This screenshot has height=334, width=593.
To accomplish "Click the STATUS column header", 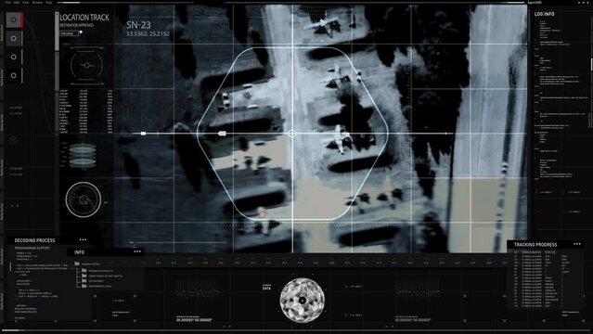I will click(550, 252).
